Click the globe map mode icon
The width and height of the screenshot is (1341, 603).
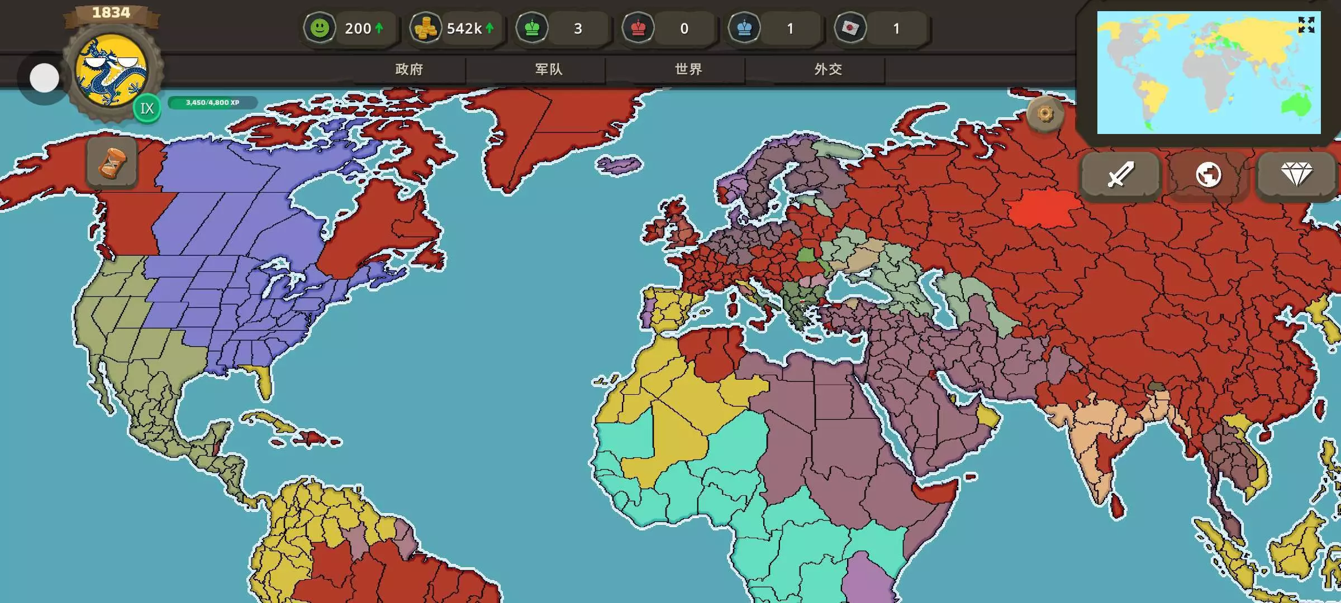(x=1208, y=175)
